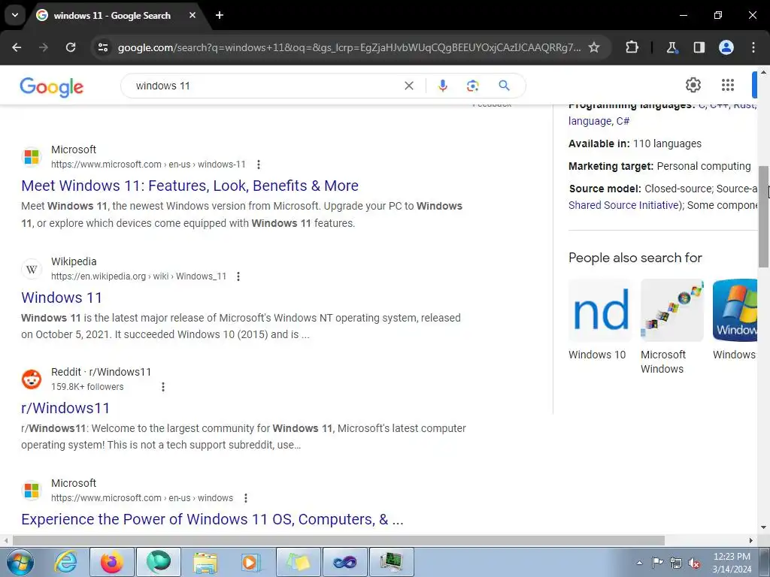Open the taskbar clock showing 12:23 PM

[732, 563]
